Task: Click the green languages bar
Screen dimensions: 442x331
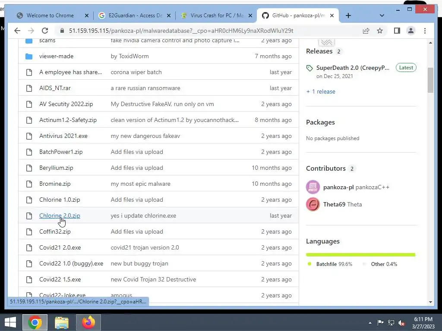Action: click(x=360, y=255)
